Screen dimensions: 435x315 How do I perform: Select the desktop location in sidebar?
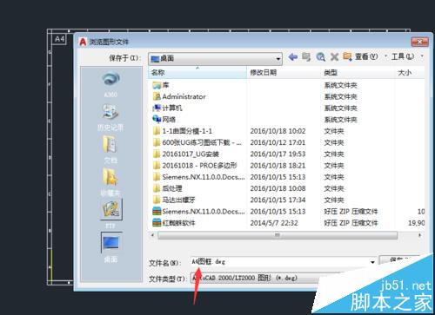coord(110,247)
